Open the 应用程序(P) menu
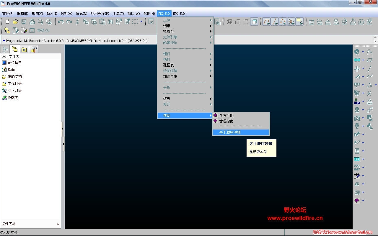The width and height of the screenshot is (378, 236). pos(100,14)
